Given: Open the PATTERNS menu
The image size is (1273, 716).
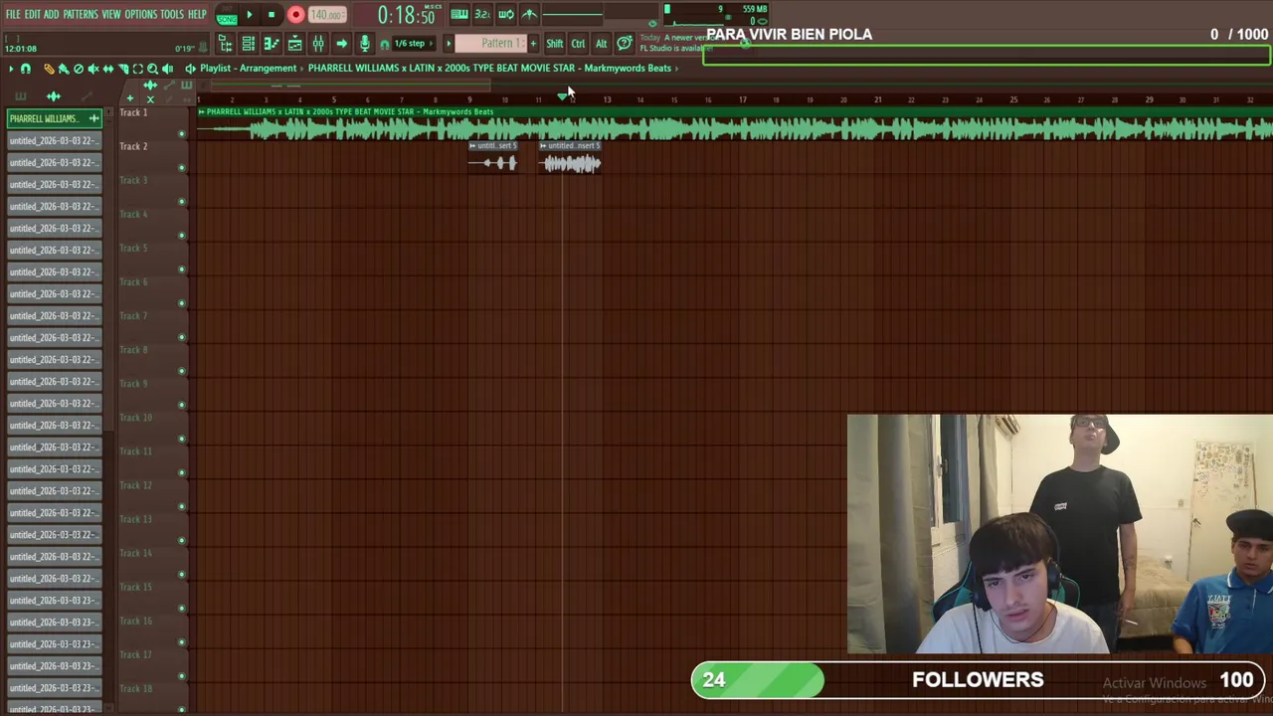Looking at the screenshot, I should click(80, 14).
